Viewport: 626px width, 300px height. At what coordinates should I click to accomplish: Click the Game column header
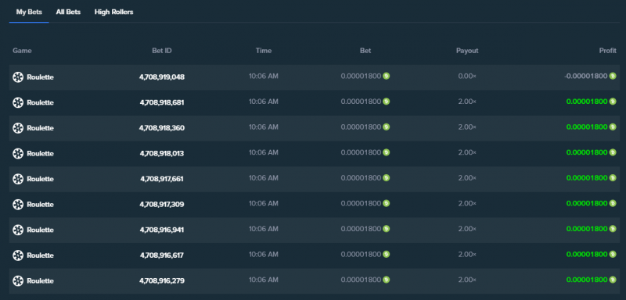pyautogui.click(x=22, y=51)
